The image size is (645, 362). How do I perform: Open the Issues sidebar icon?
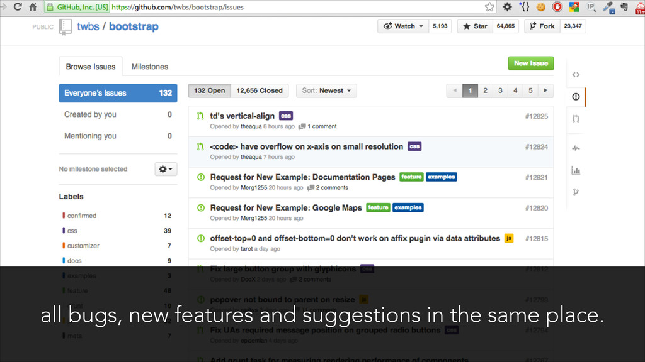tap(576, 96)
